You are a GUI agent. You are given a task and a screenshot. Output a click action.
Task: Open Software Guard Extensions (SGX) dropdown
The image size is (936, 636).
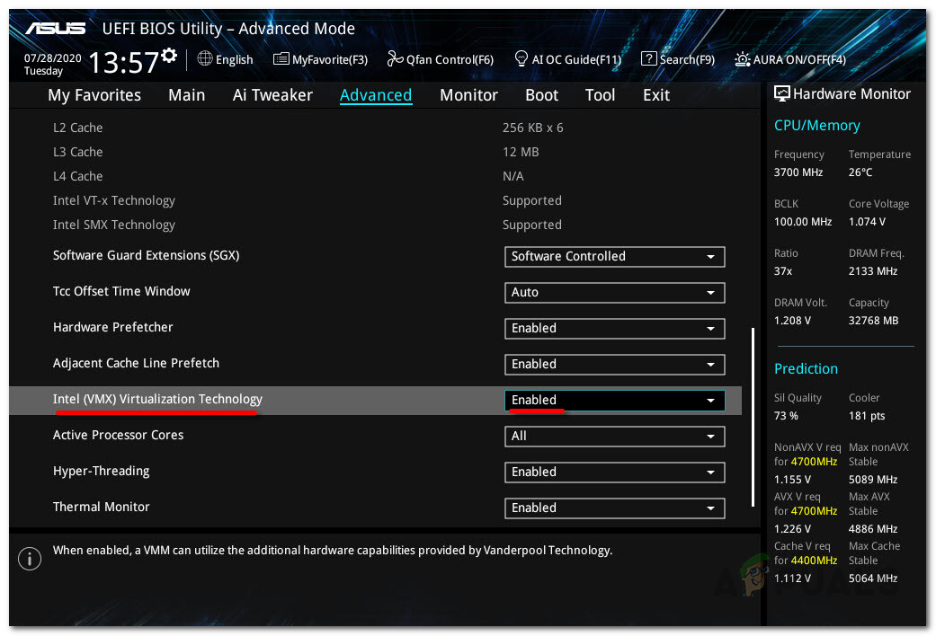614,257
